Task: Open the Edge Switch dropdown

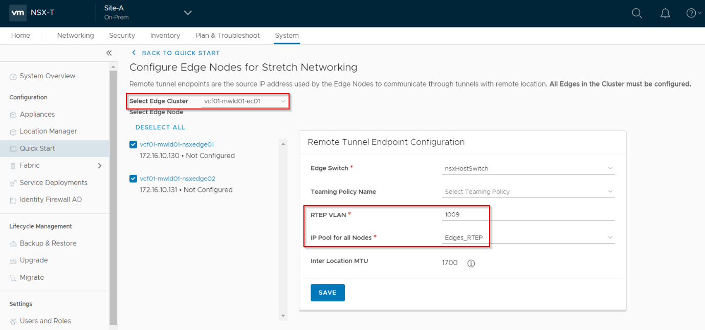Action: 527,168
